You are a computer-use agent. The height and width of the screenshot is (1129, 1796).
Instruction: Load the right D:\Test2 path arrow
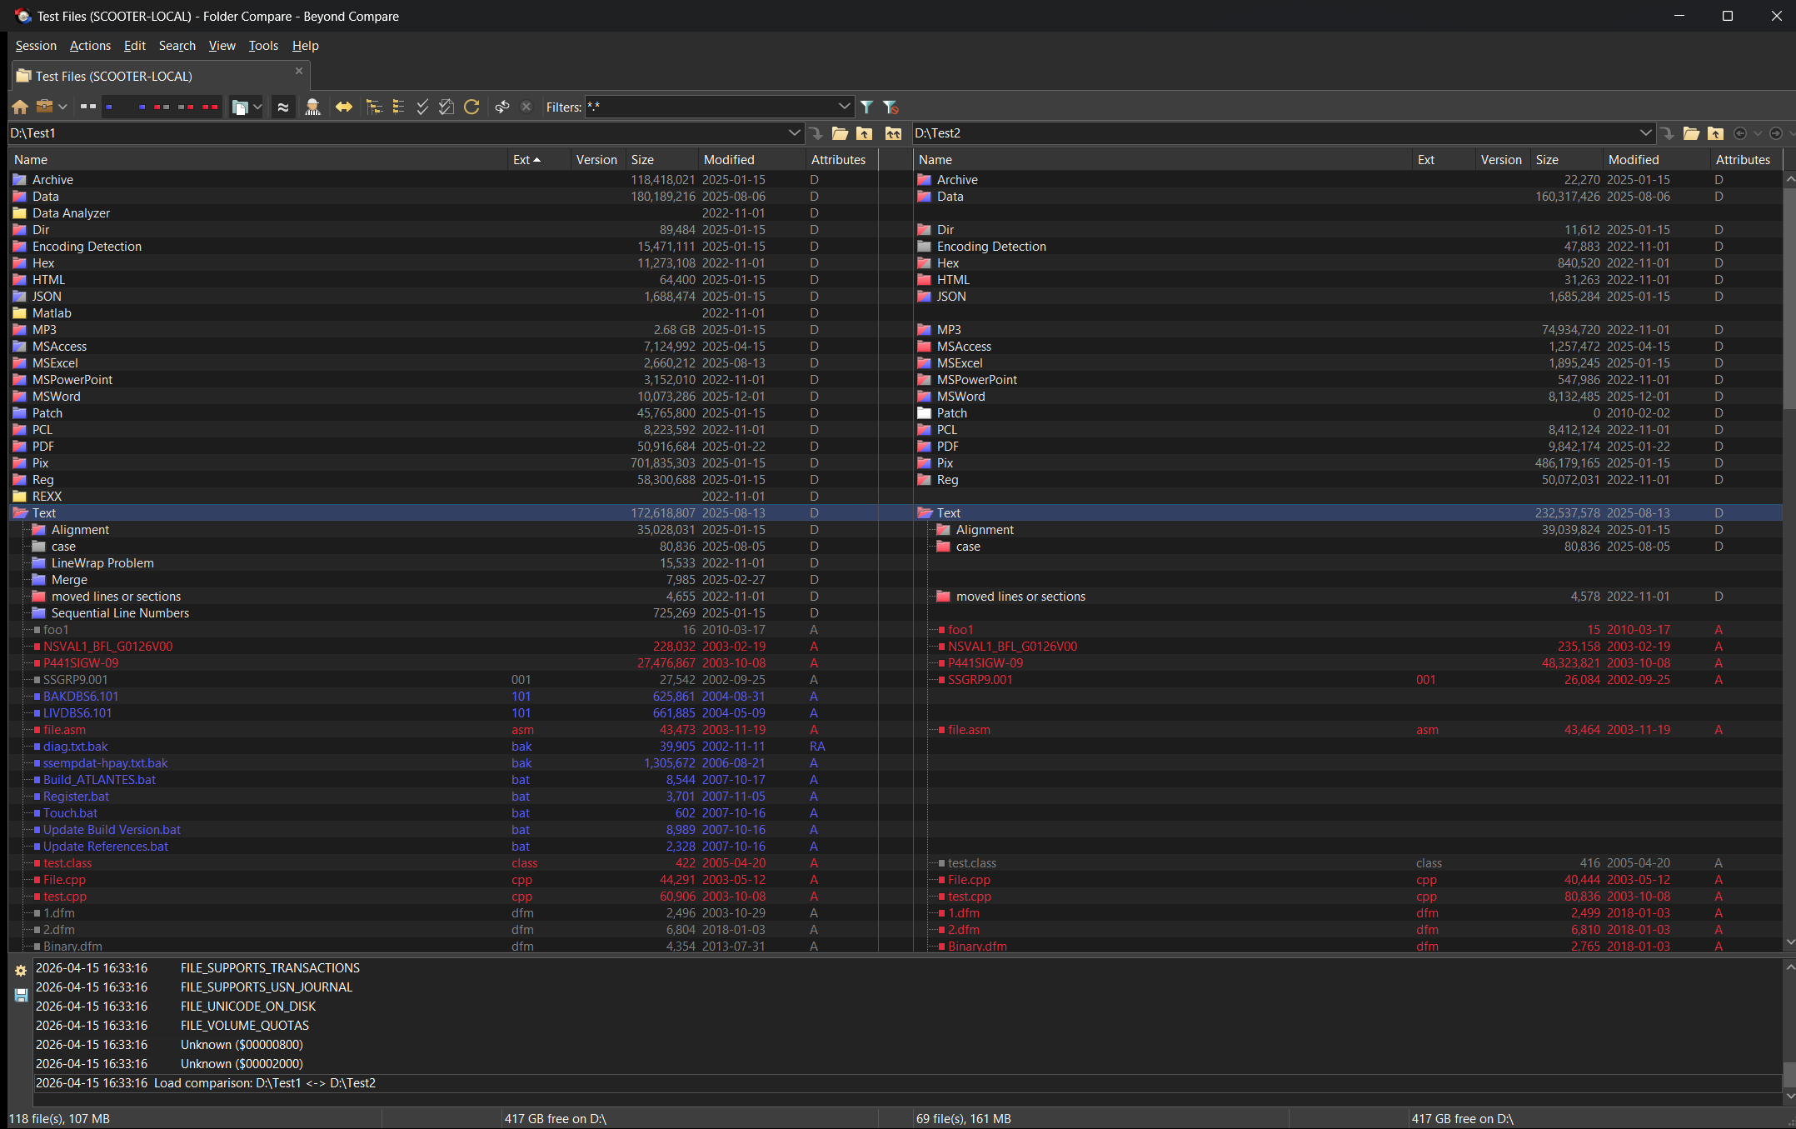pyautogui.click(x=1667, y=133)
